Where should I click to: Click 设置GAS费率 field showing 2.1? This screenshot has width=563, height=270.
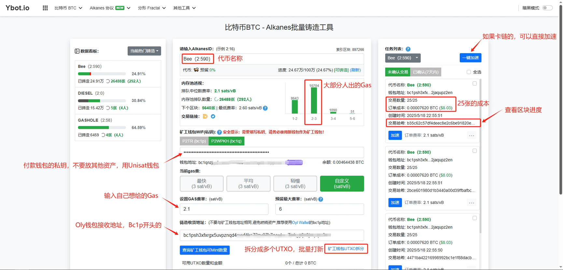click(224, 209)
